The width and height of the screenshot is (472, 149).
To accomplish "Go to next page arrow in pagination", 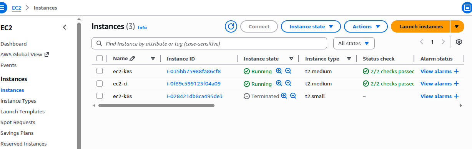I will [x=443, y=42].
